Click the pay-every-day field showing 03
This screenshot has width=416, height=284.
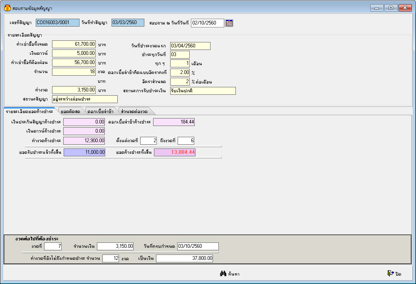pyautogui.click(x=180, y=54)
